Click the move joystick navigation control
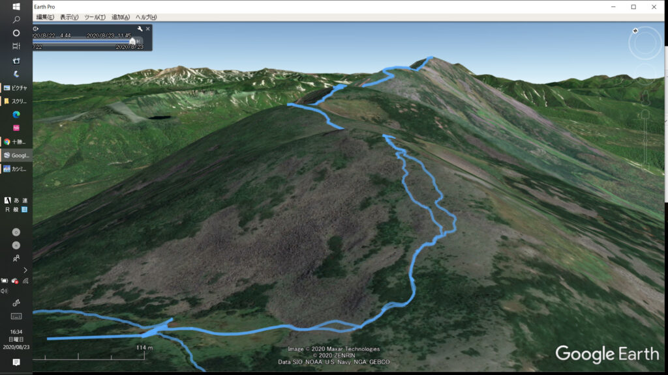Image resolution: width=668 pixels, height=375 pixels. coord(645,73)
